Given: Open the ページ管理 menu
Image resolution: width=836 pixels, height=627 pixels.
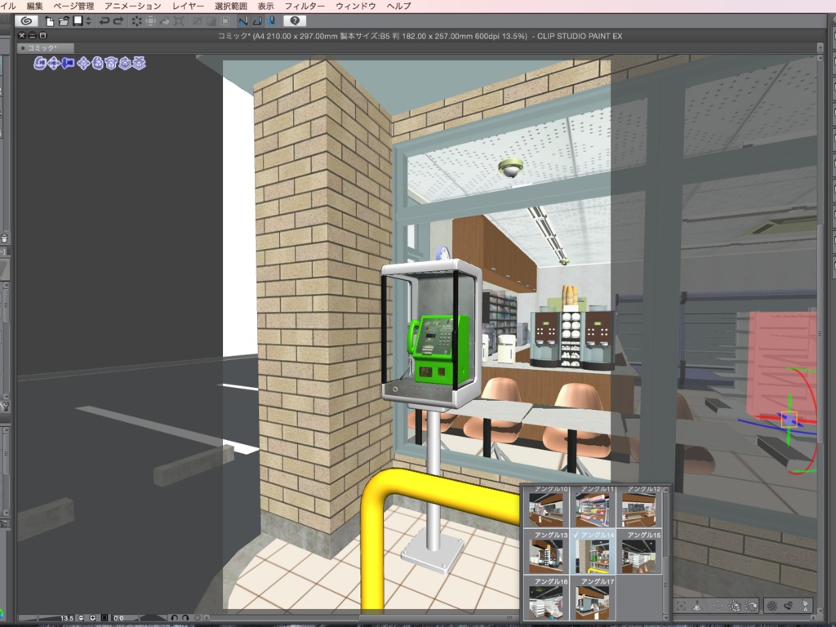Looking at the screenshot, I should [x=73, y=6].
